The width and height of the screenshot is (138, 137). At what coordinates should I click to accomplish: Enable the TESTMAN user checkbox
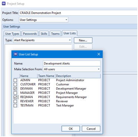click(x=15, y=105)
